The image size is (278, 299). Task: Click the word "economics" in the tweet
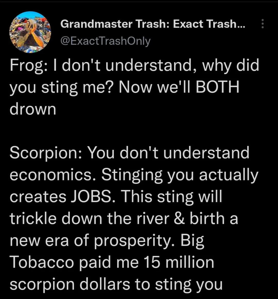(51, 175)
